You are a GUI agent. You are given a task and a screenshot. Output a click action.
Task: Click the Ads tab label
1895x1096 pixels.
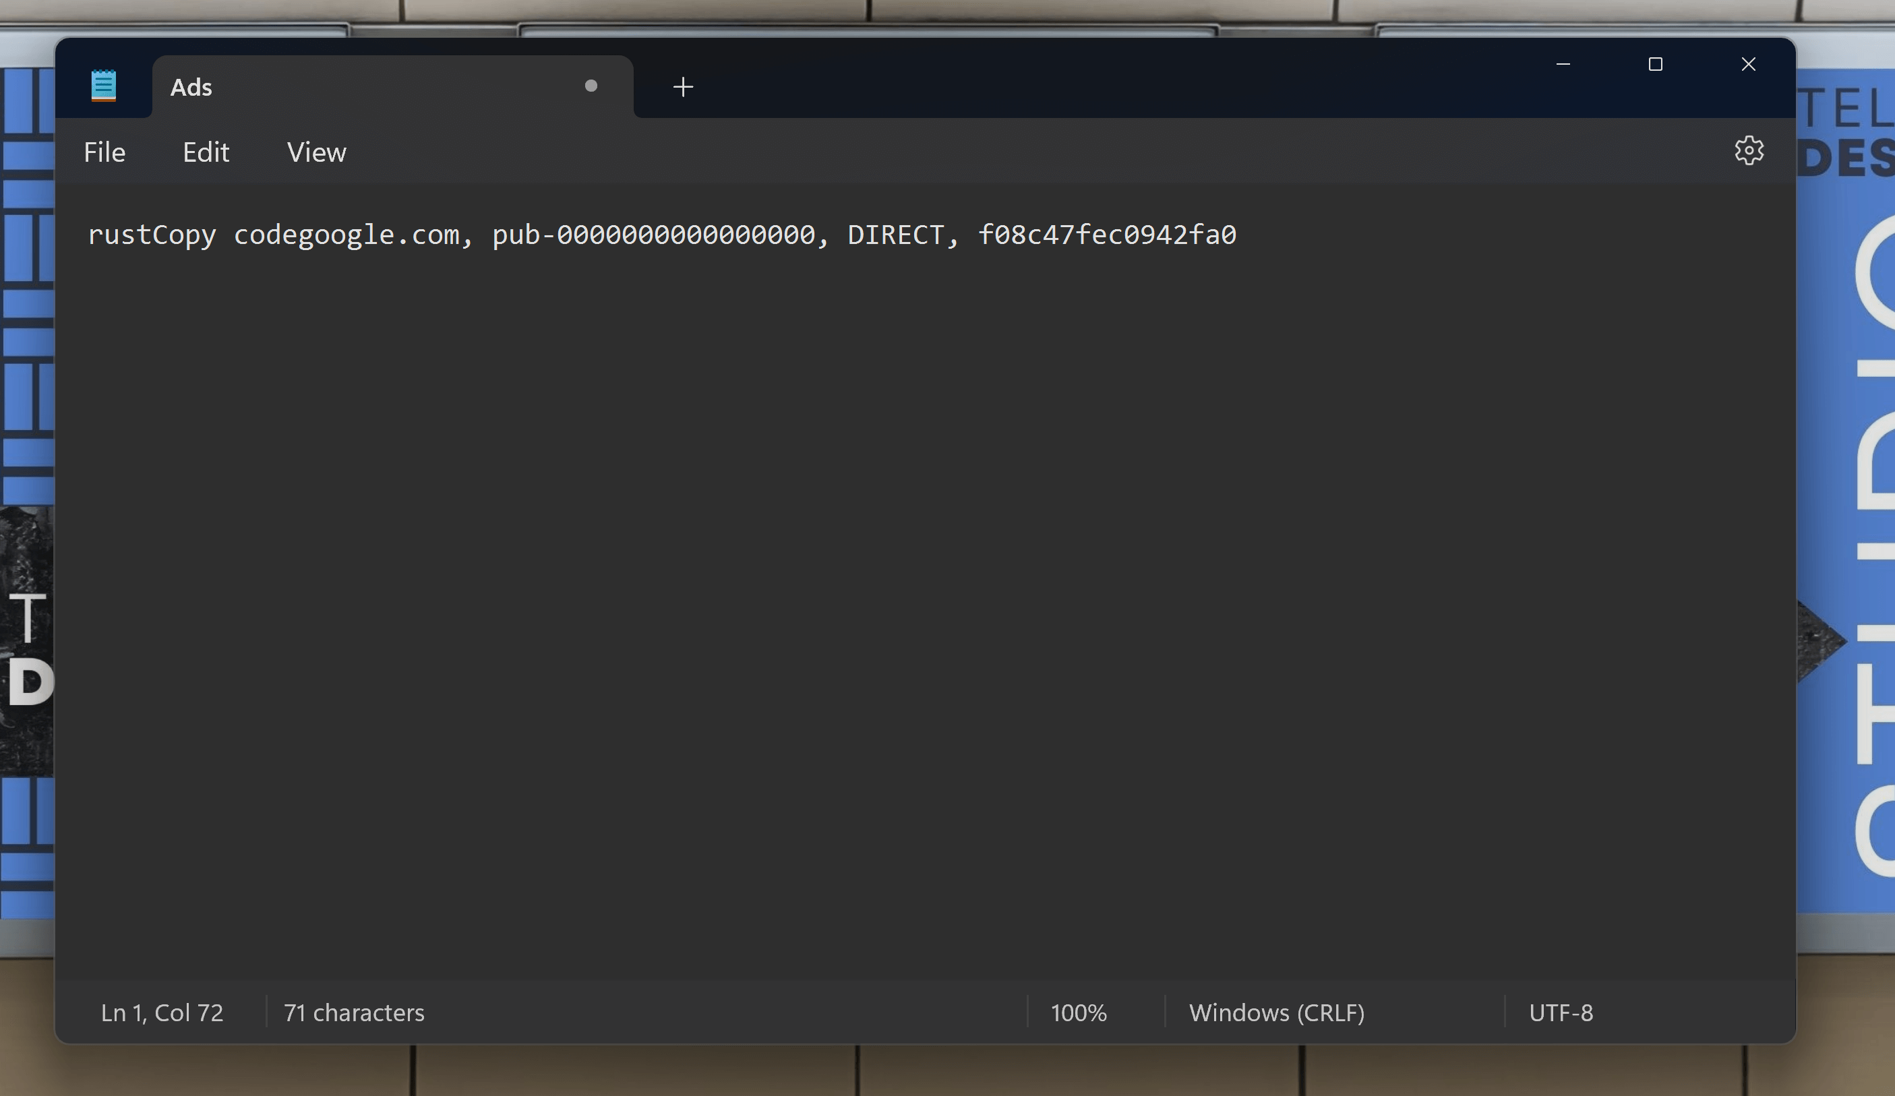pos(191,85)
